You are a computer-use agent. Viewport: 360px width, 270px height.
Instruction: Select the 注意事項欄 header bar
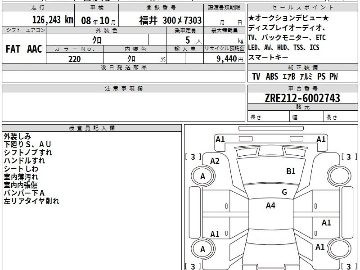point(124,88)
